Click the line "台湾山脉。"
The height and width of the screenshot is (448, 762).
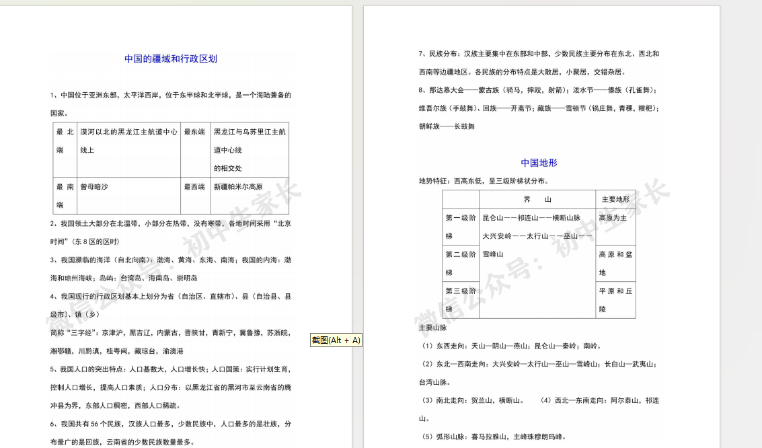pos(435,382)
